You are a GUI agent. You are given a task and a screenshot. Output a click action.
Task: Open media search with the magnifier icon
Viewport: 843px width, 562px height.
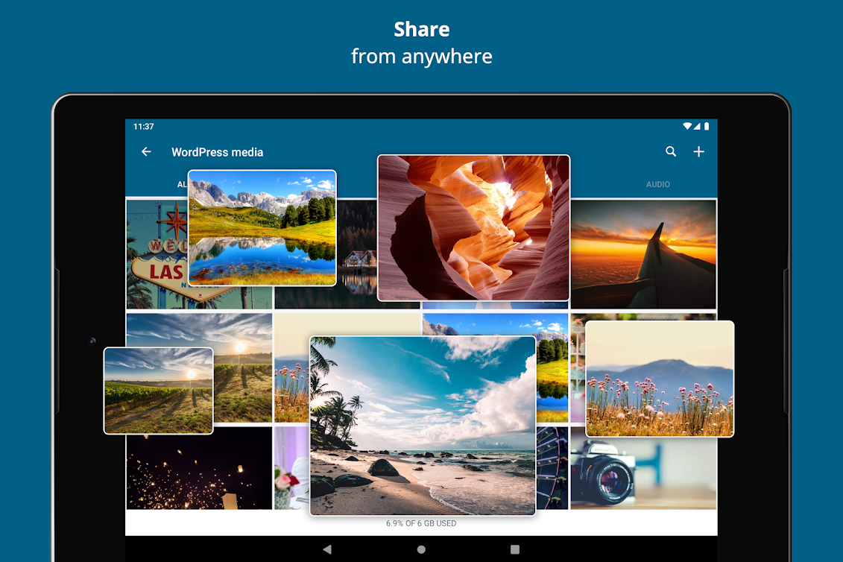pos(671,152)
